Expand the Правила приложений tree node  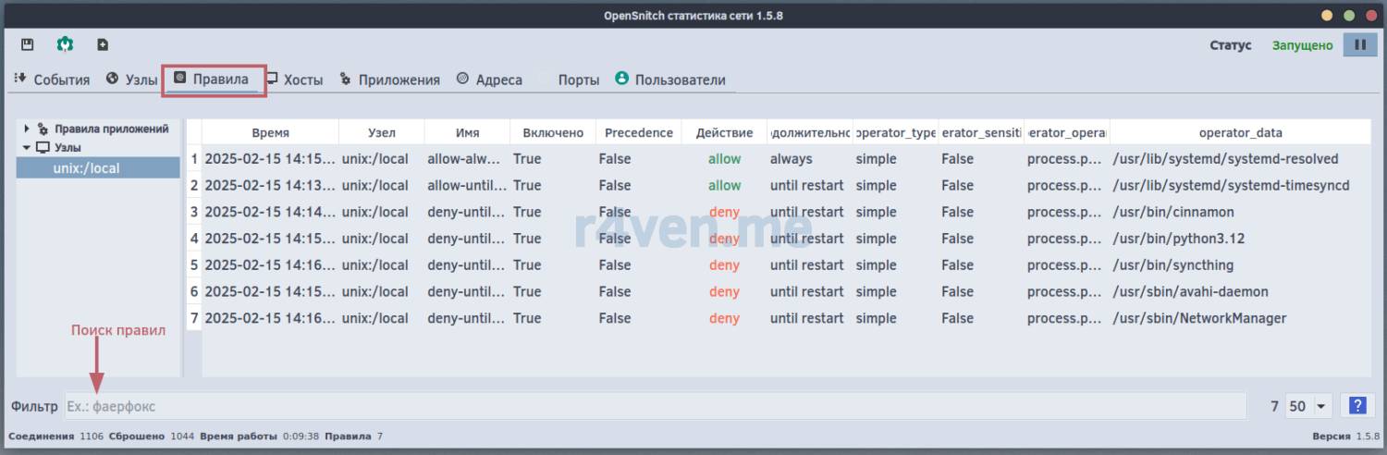coord(27,129)
